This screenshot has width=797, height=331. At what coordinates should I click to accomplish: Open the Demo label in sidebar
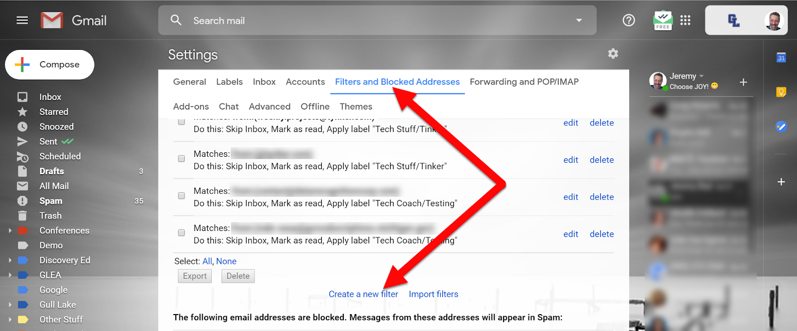[51, 245]
